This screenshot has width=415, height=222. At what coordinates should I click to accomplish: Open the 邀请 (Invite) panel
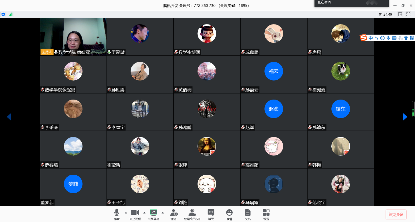click(174, 214)
